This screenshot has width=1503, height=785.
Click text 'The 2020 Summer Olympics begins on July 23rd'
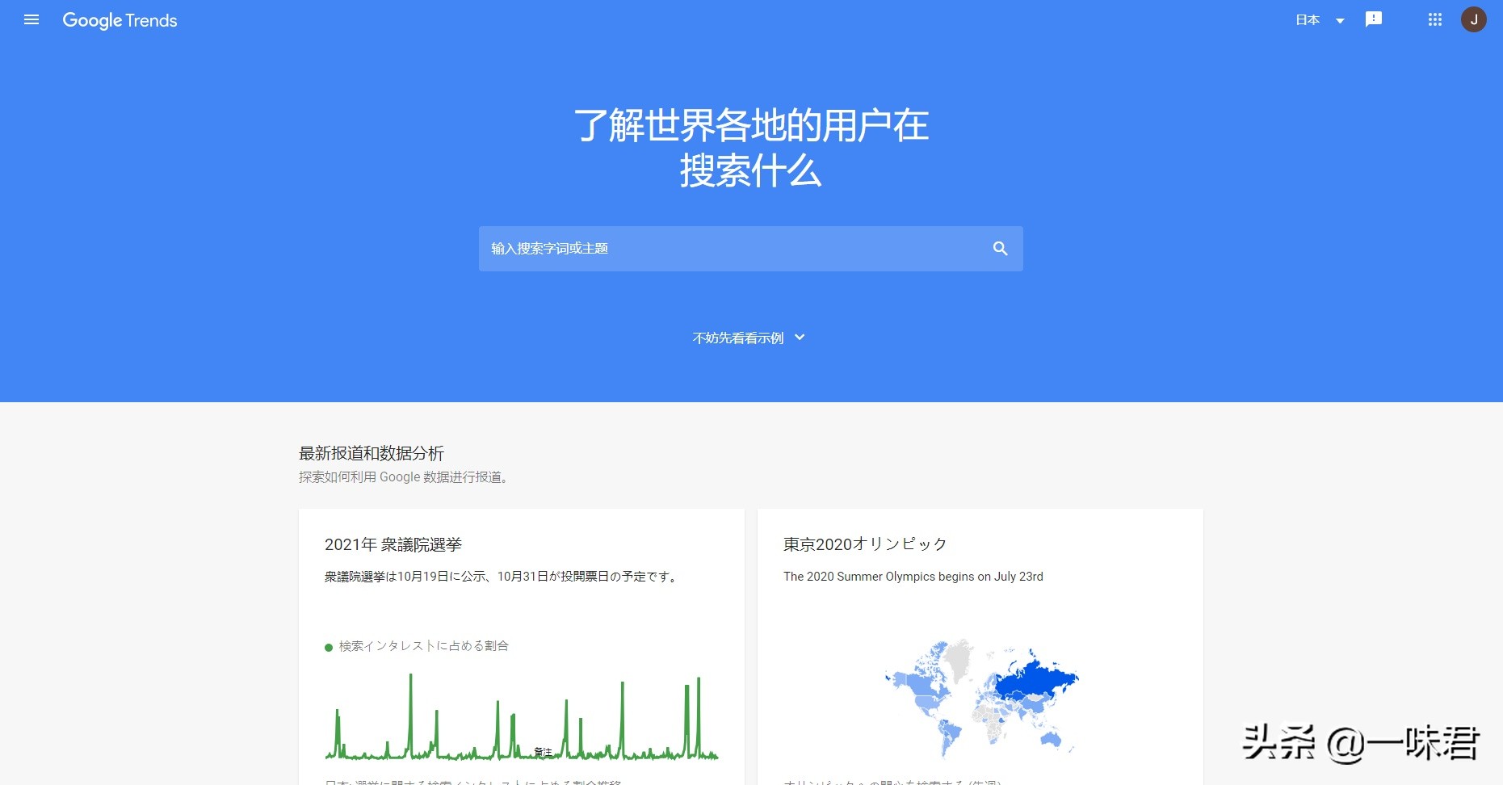click(913, 577)
